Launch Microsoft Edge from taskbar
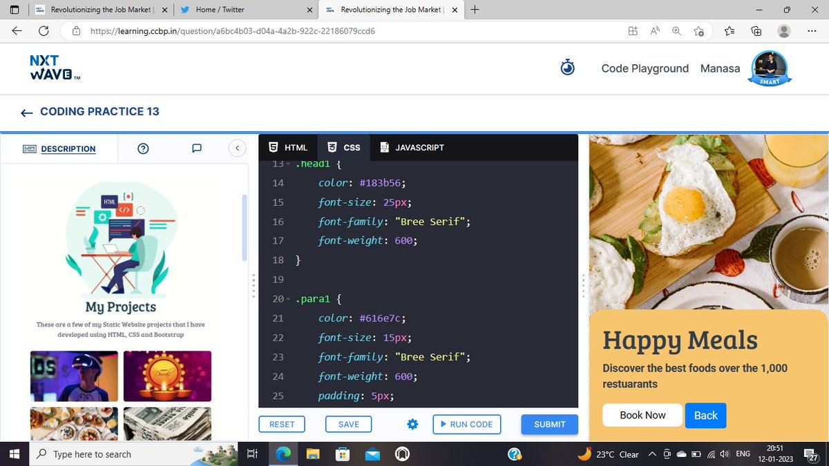This screenshot has height=466, width=829. (x=283, y=454)
